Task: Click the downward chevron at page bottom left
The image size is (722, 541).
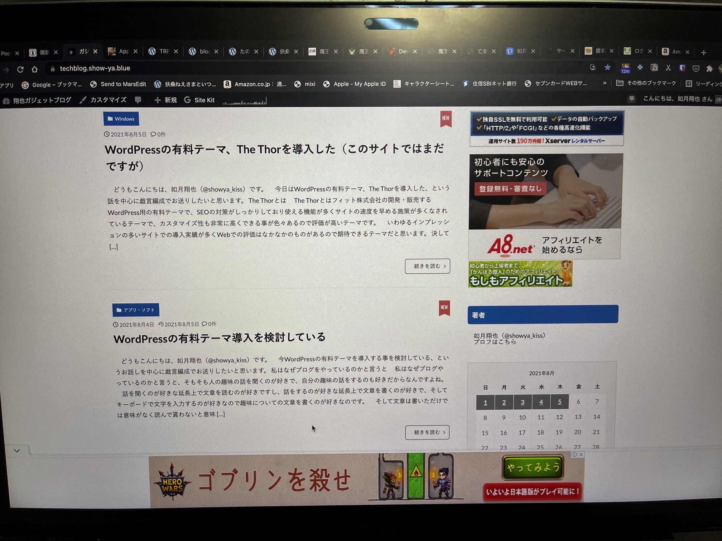Action: click(x=17, y=450)
